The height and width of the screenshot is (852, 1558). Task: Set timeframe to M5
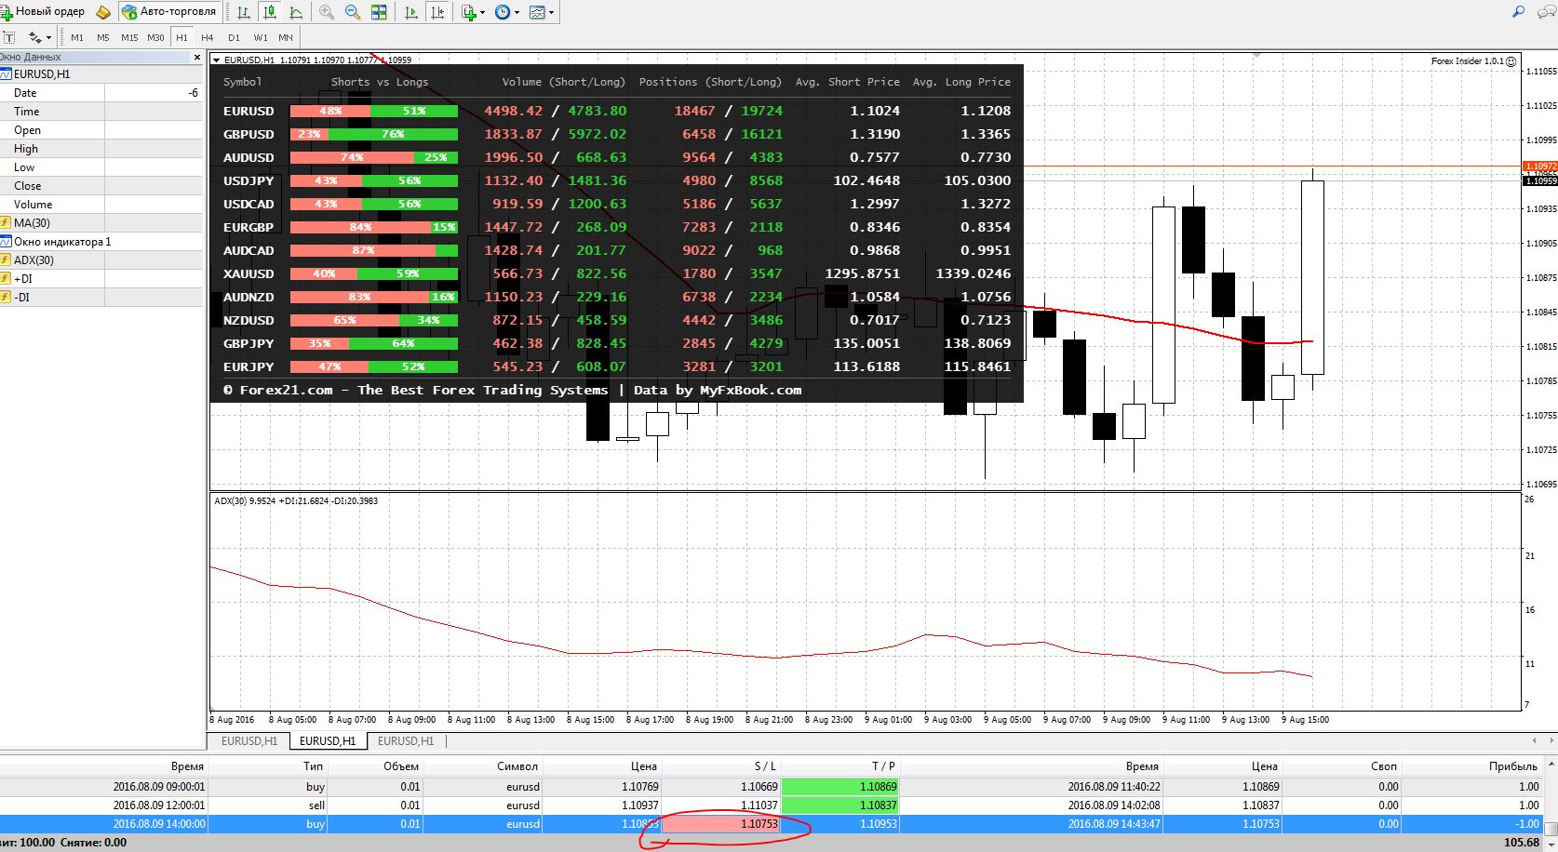(x=103, y=37)
